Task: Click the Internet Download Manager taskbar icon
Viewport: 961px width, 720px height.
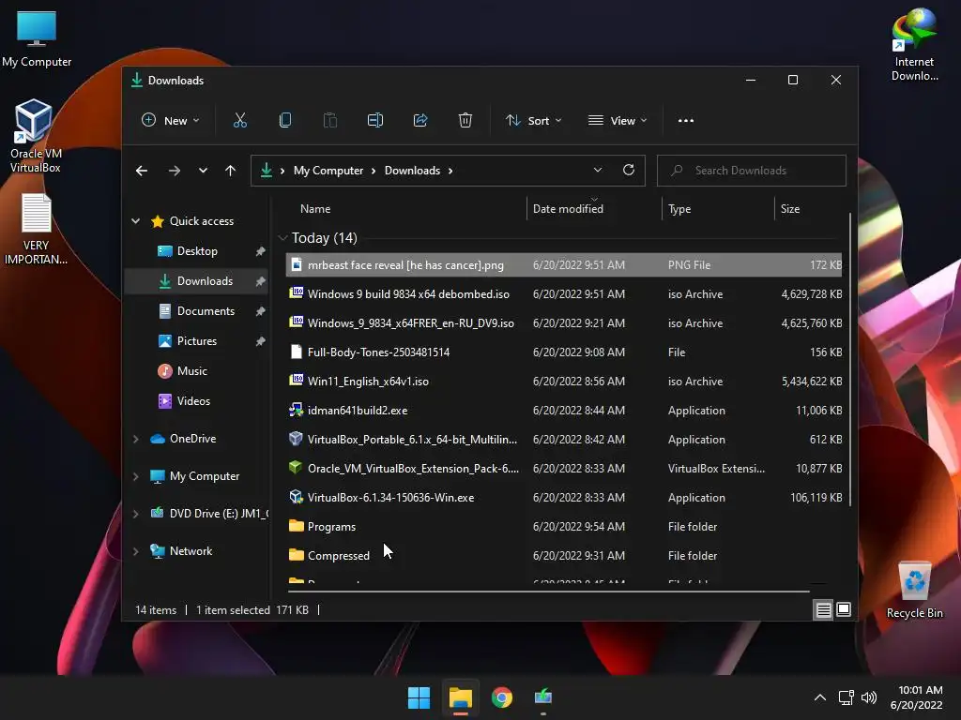Action: 543,697
